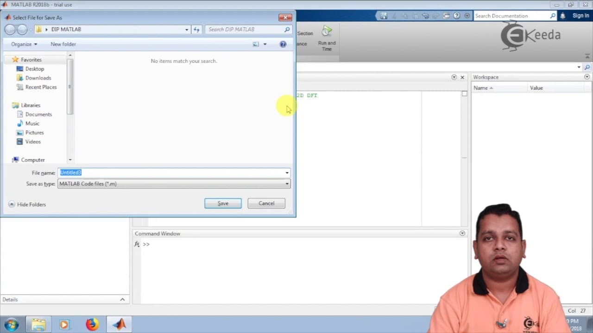Click navigation pane scroll down arrow
This screenshot has width=593, height=333.
70,160
